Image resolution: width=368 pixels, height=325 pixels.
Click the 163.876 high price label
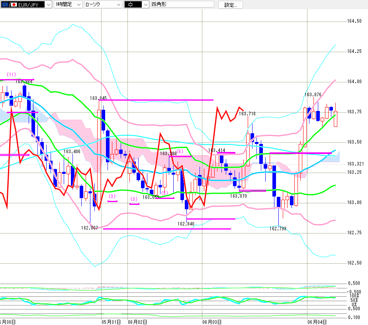[313, 95]
